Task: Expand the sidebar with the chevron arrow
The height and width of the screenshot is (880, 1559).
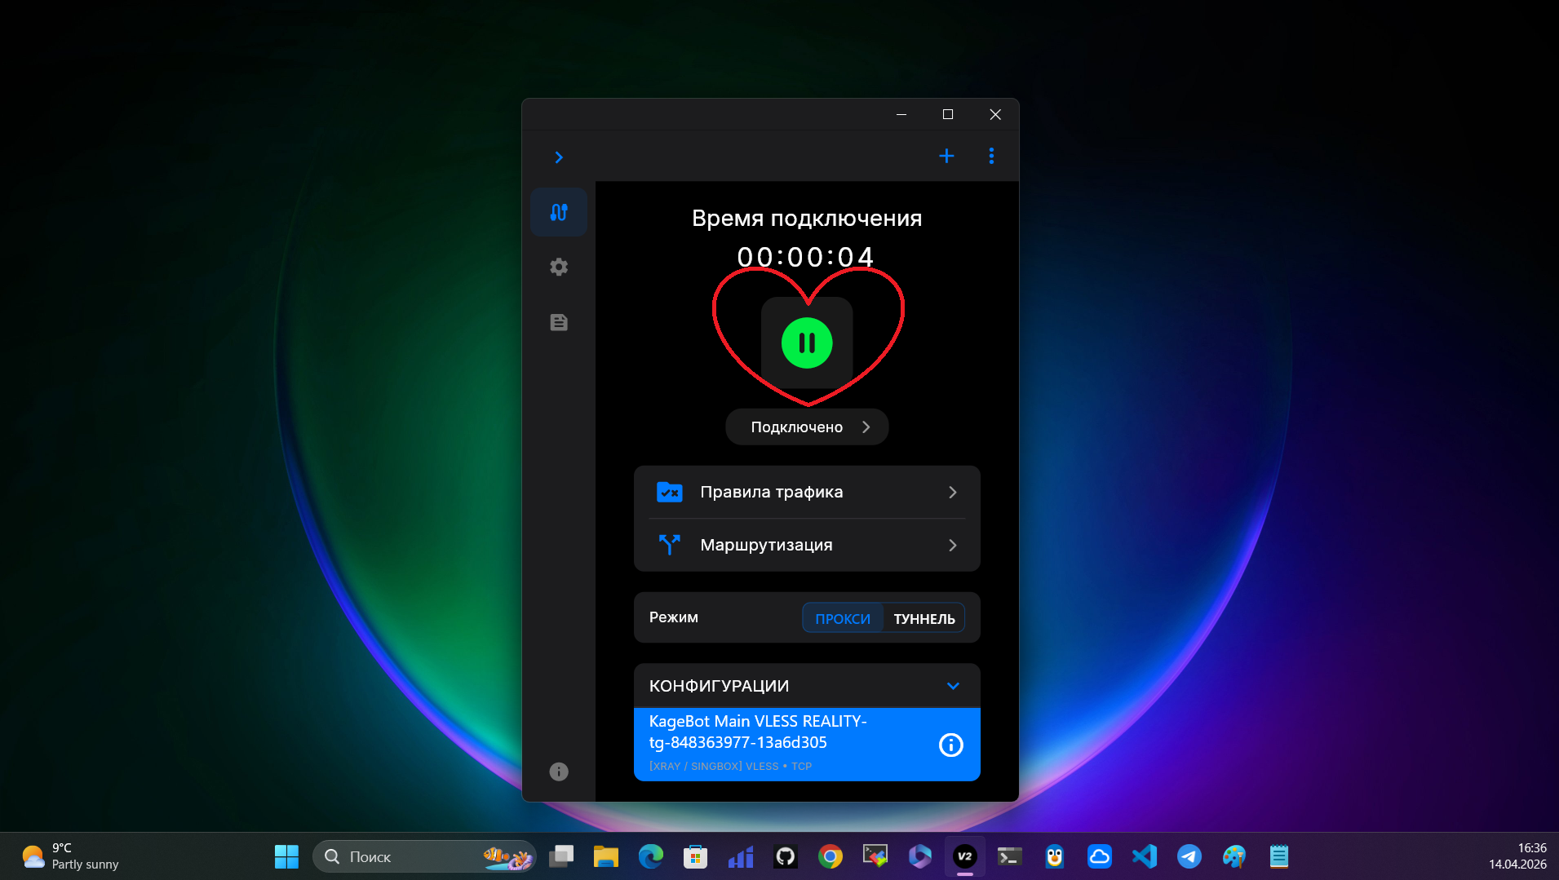Action: pos(559,157)
